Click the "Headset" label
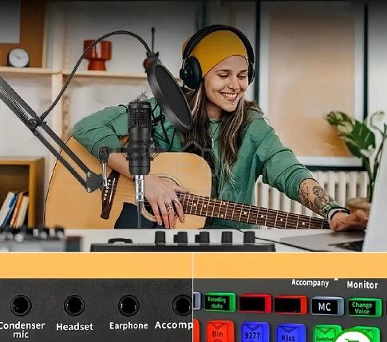 (x=75, y=327)
